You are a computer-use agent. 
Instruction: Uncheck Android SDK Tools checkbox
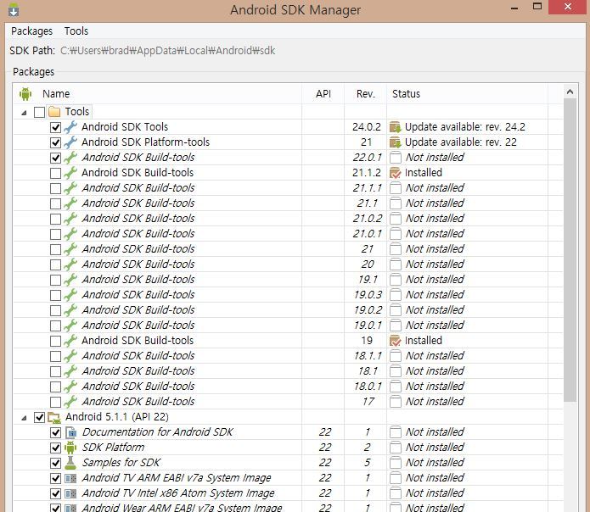[x=55, y=127]
